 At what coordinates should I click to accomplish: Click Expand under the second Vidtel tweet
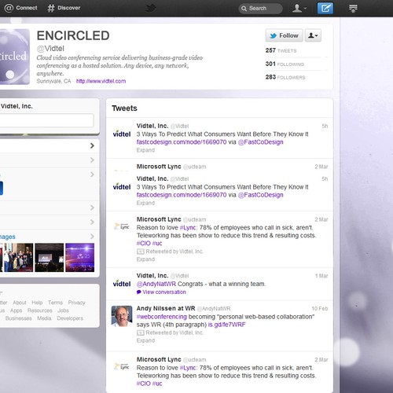(x=145, y=203)
